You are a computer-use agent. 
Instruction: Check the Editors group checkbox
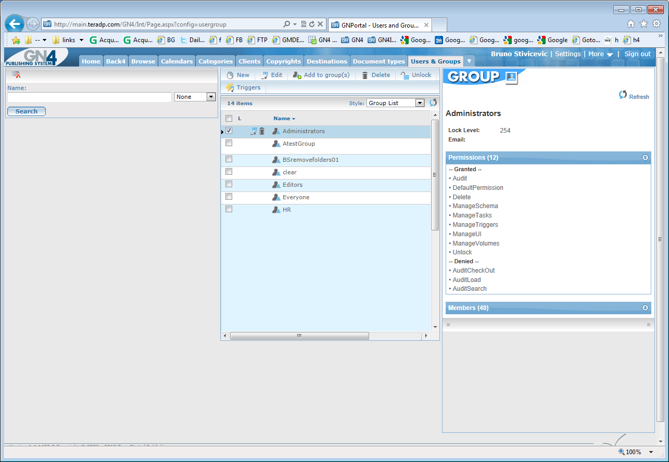click(229, 184)
